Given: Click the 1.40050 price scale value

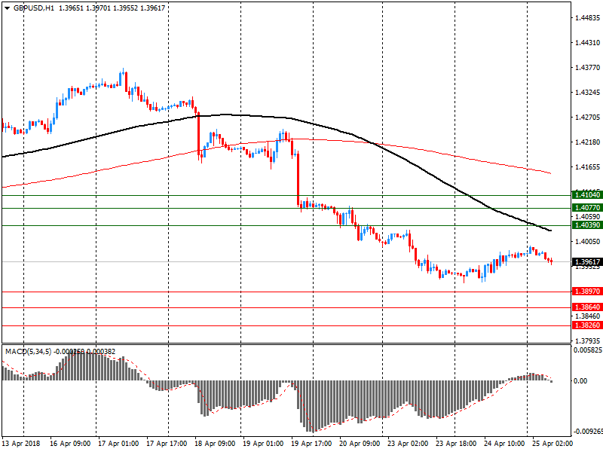Looking at the screenshot, I should click(x=587, y=242).
